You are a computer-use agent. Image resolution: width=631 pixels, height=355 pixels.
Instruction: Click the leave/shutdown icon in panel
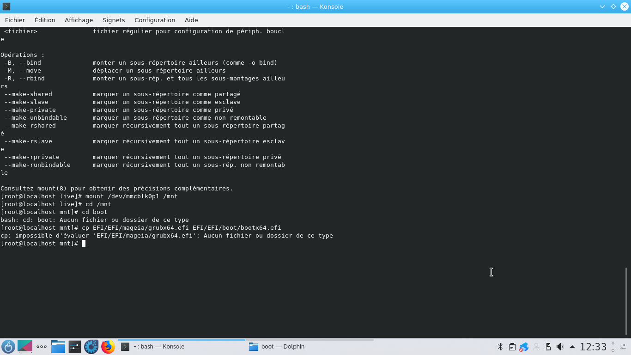613,350
